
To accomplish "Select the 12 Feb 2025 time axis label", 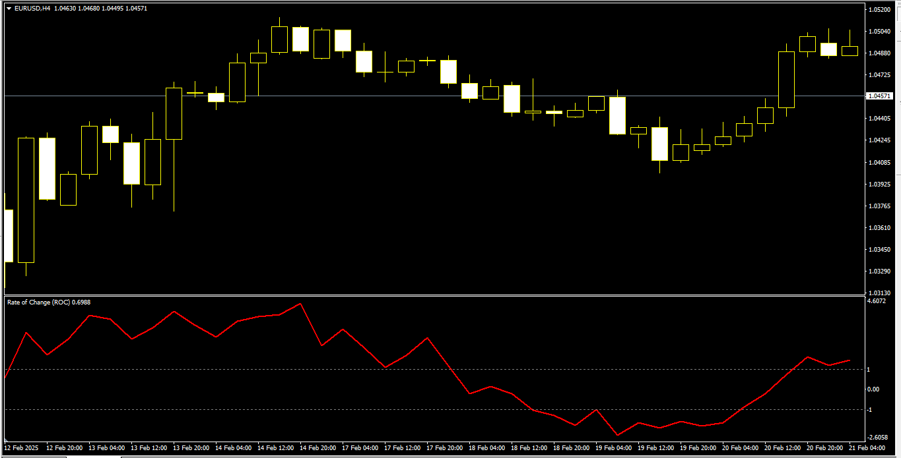I will [x=21, y=447].
